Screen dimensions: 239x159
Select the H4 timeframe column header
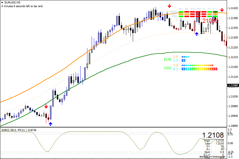(x=209, y=9)
